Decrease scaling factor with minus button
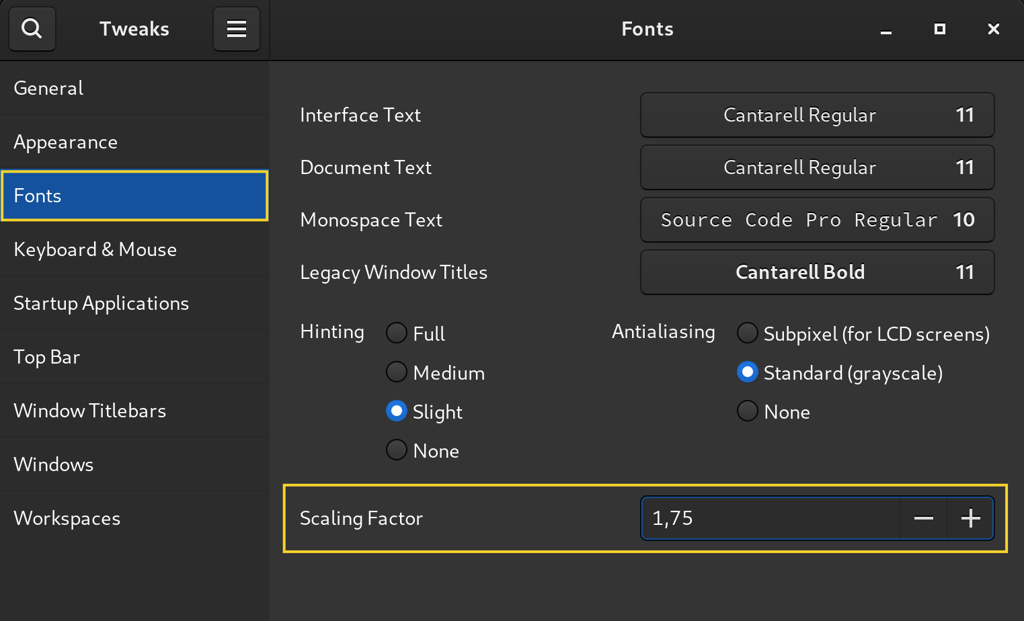The image size is (1024, 621). (923, 518)
